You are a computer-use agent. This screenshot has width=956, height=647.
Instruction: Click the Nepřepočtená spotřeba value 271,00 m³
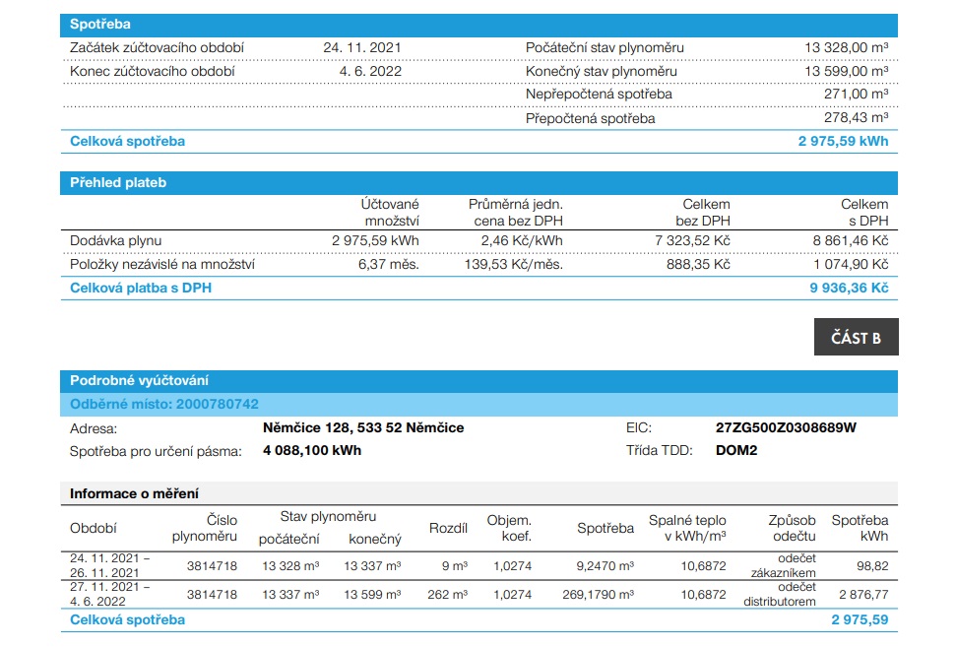pos(856,95)
